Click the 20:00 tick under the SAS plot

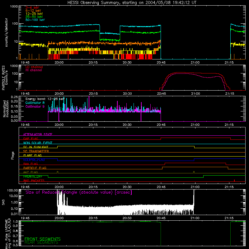pos(59,218)
